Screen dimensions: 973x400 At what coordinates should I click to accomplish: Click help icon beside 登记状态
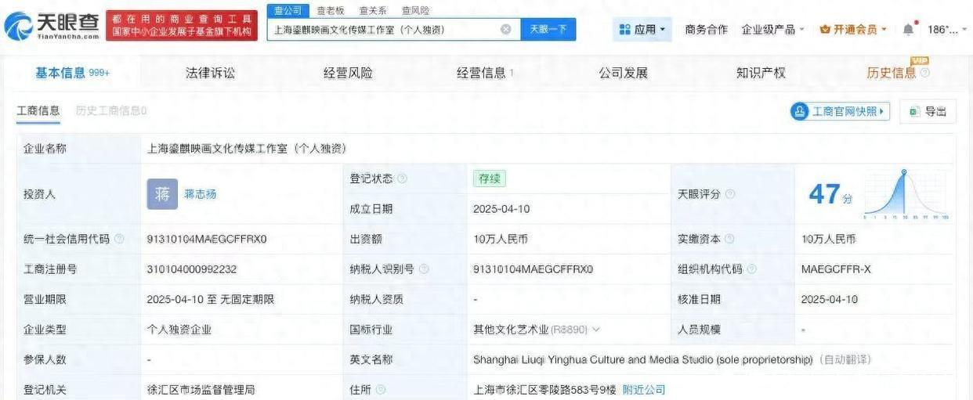403,178
